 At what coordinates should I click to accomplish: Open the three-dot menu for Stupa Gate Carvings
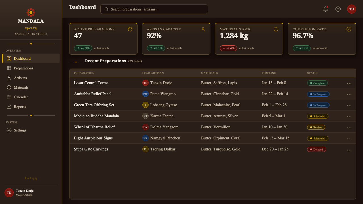(349, 150)
